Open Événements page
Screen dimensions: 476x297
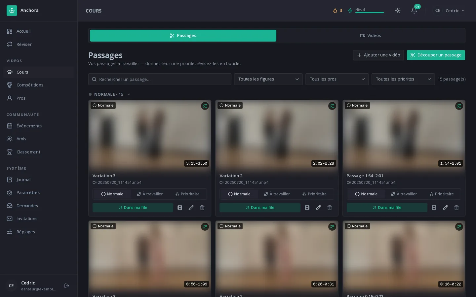(39, 126)
